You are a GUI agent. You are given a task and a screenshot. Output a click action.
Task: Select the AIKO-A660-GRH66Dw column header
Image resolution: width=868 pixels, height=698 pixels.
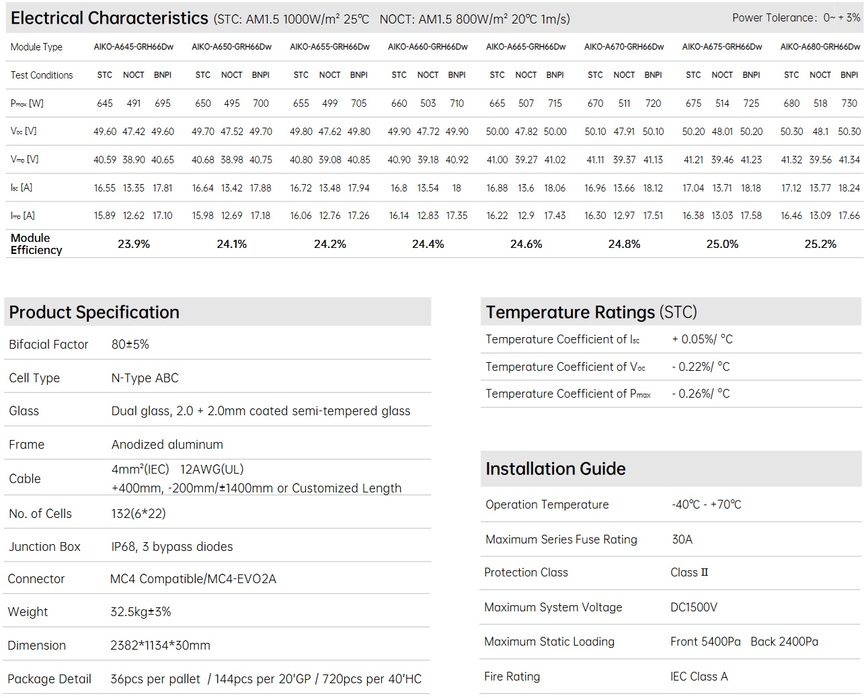(428, 47)
